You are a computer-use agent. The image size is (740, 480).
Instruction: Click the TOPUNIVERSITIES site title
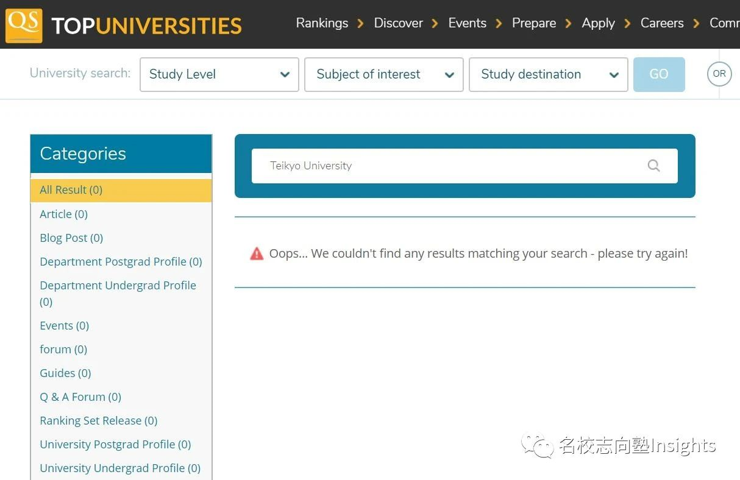(x=146, y=26)
